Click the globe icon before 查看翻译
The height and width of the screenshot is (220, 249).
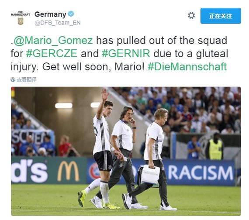(x=13, y=79)
